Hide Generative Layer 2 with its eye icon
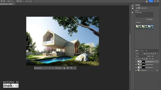The height and width of the screenshot is (90, 161). click(x=136, y=64)
